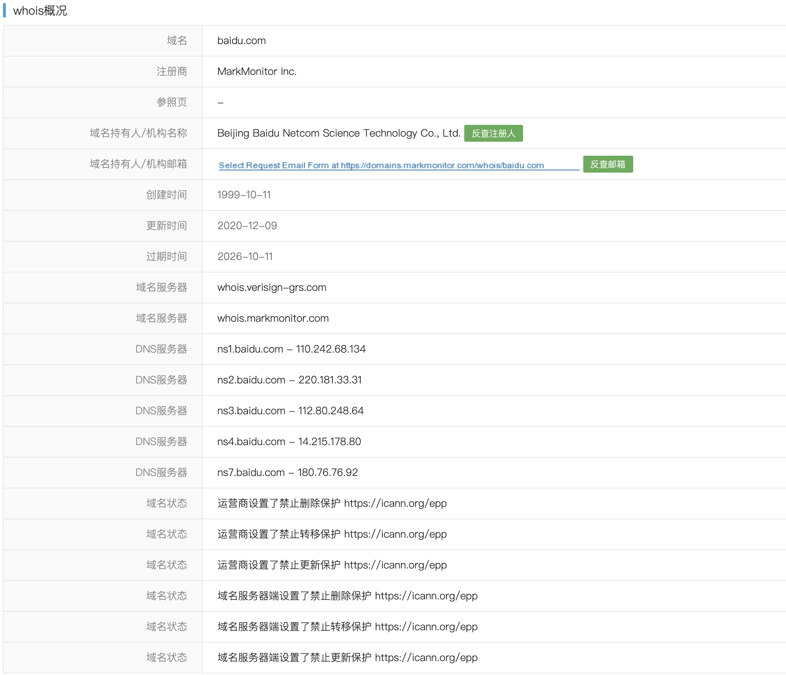Click the ns1.baidu.com DNS entry
The width and height of the screenshot is (786, 675).
click(x=291, y=349)
